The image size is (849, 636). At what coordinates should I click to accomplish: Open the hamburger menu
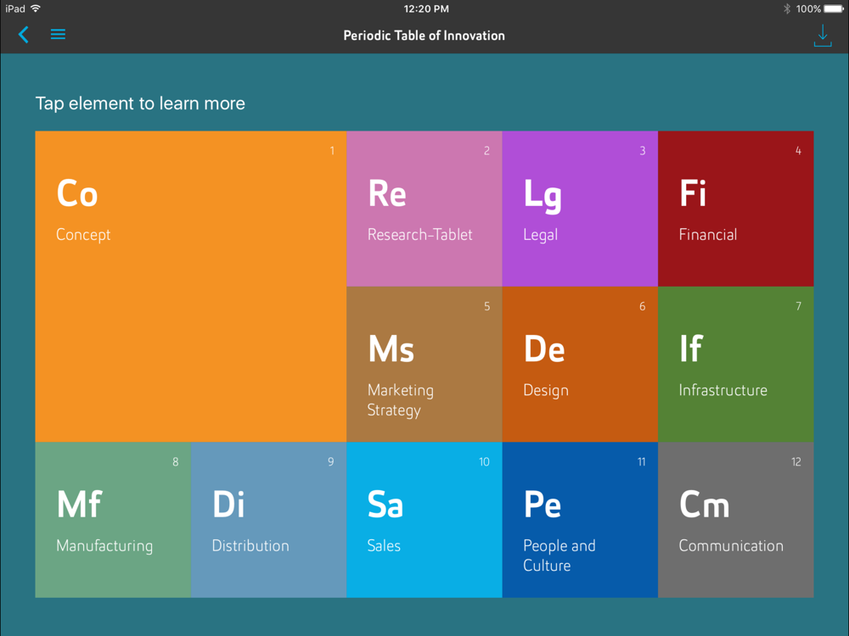click(58, 35)
